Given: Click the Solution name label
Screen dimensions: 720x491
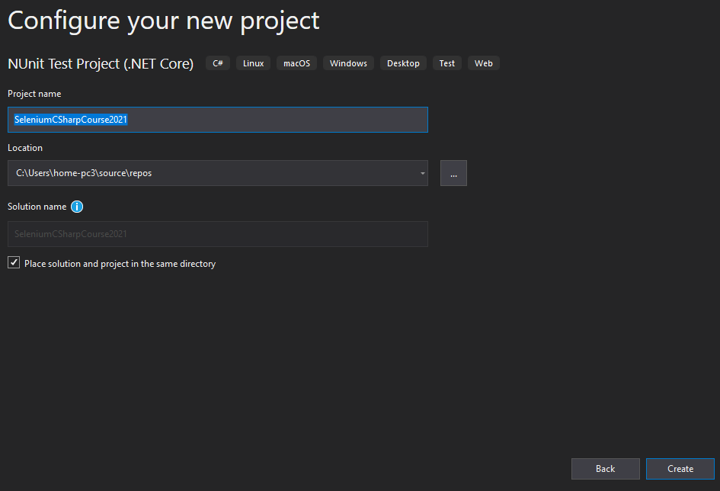Looking at the screenshot, I should [x=37, y=207].
